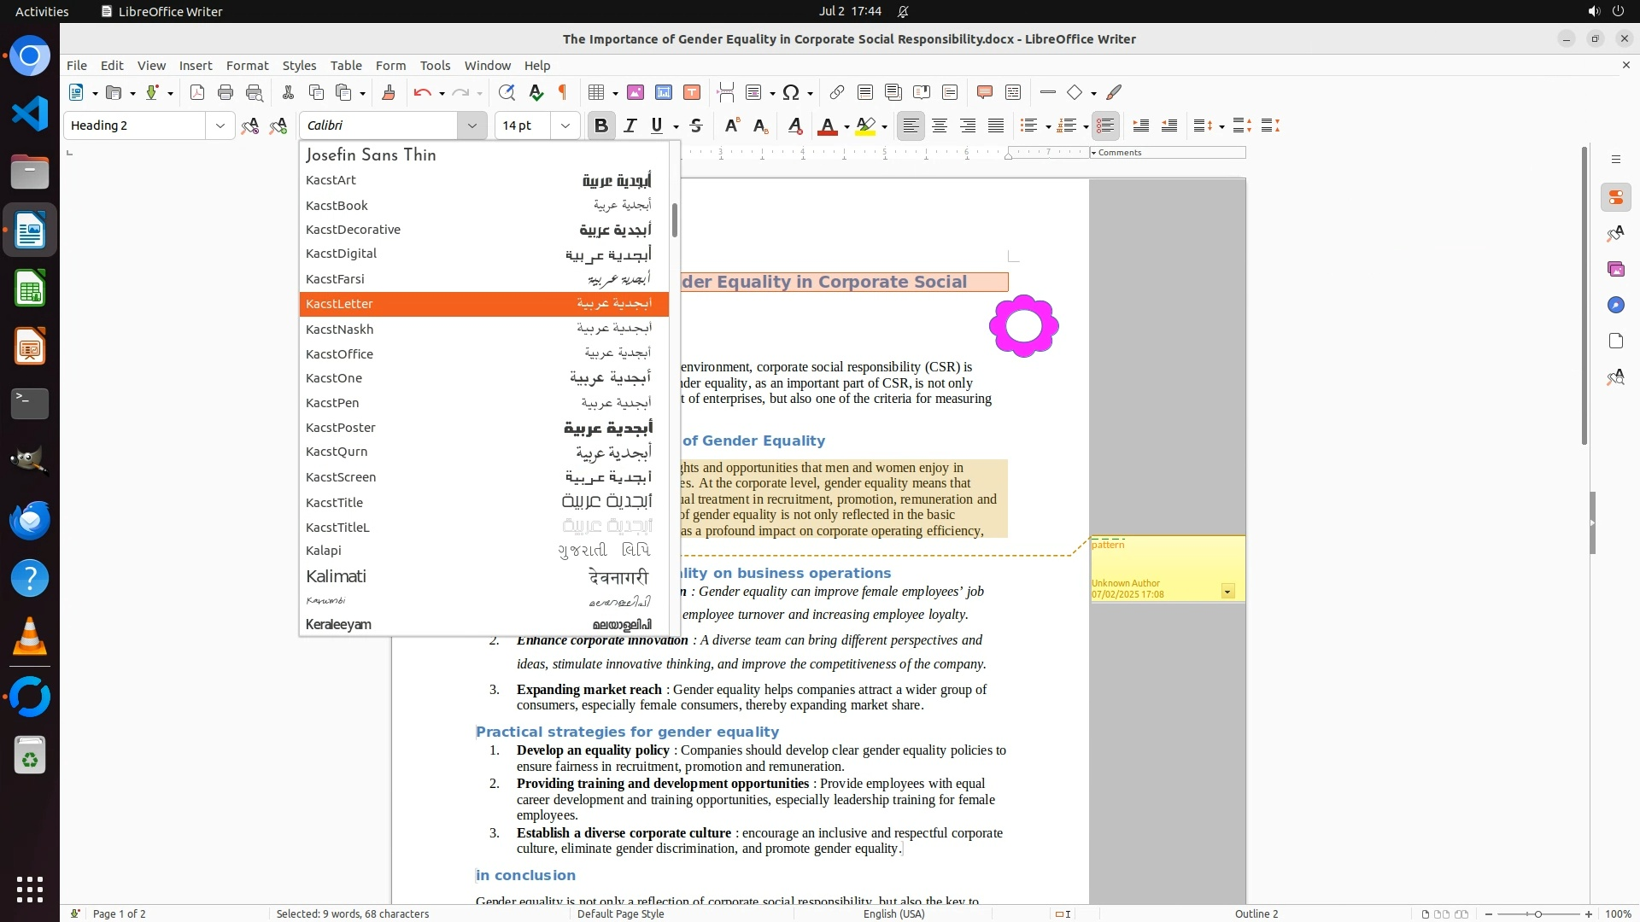Open the sidebar Gallery panel icon
1640x922 pixels.
tap(1615, 269)
